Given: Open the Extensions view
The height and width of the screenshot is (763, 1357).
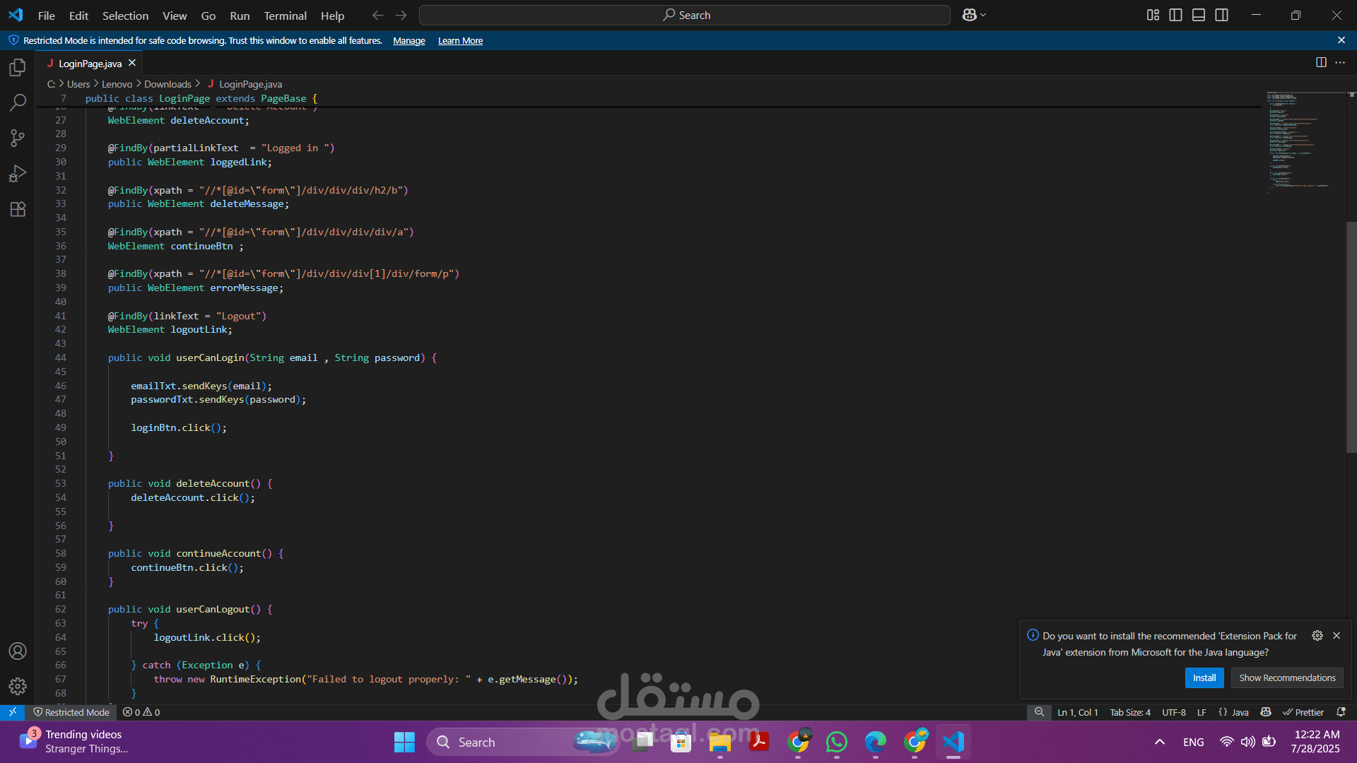Looking at the screenshot, I should coord(18,209).
